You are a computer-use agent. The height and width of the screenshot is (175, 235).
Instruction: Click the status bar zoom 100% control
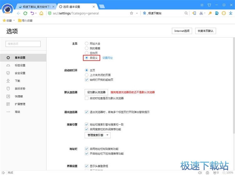click(x=228, y=172)
